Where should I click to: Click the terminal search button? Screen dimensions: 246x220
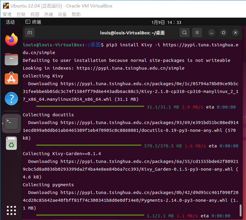185,33
